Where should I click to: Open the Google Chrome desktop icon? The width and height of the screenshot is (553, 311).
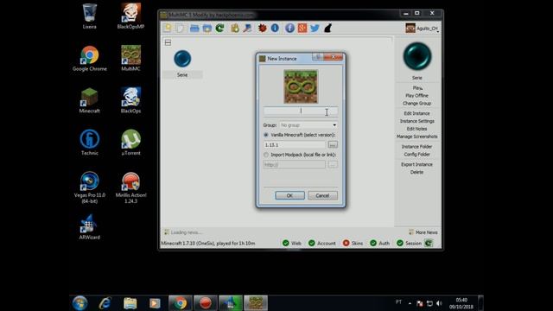90,58
